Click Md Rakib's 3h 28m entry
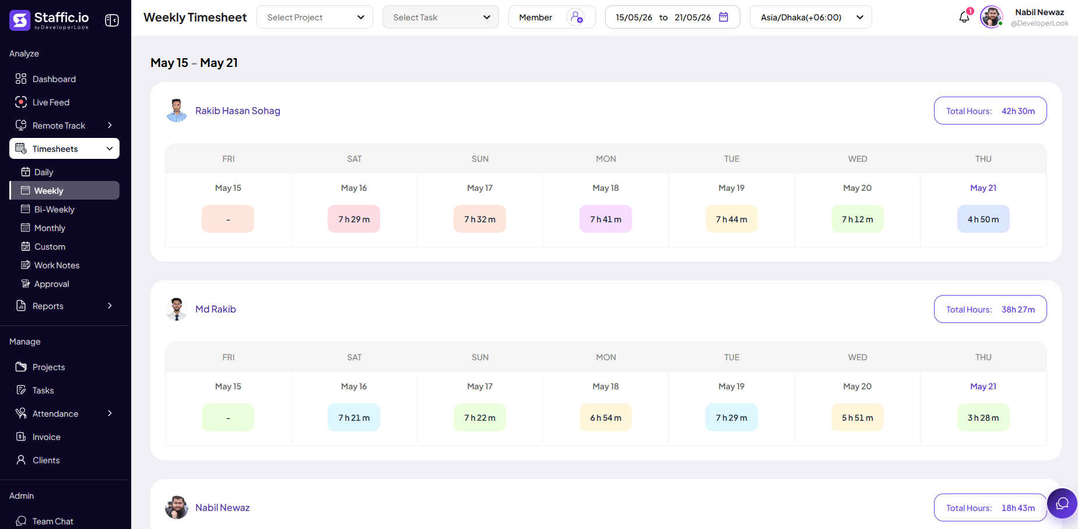Screen dimensions: 1078x529 [x=984, y=417]
